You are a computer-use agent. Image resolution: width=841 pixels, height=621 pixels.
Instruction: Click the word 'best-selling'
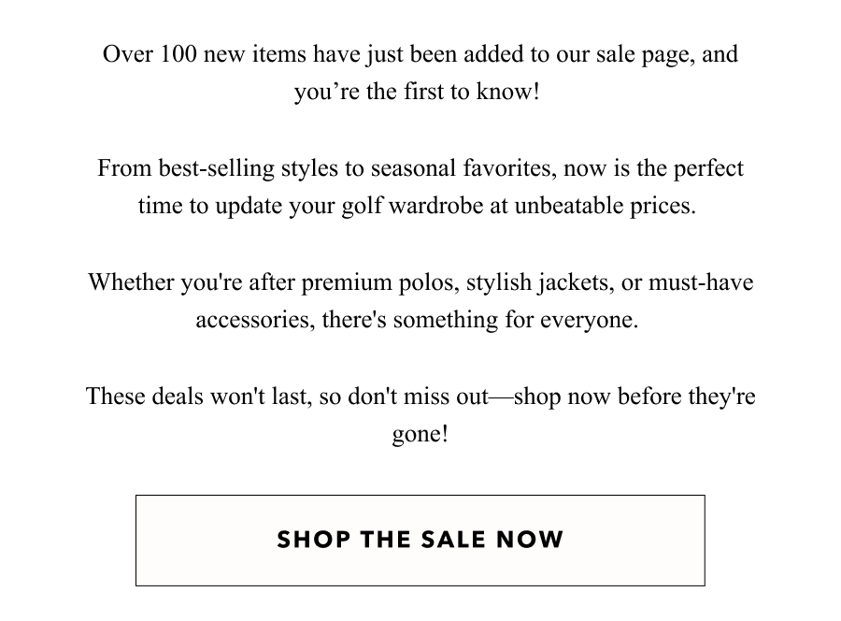coord(216,168)
